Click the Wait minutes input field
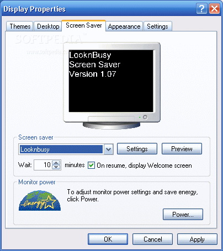Viewport: 223px width, 251px height. (43, 165)
